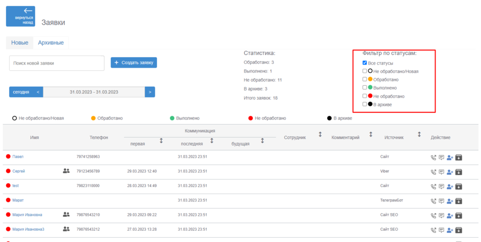Call Мария Ивановна3 via phone icon
This screenshot has width=481, height=242.
(433, 230)
